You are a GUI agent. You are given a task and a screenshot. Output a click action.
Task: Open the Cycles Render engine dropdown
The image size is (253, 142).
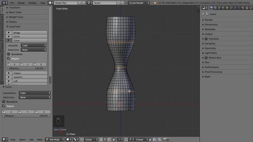(x=139, y=3)
